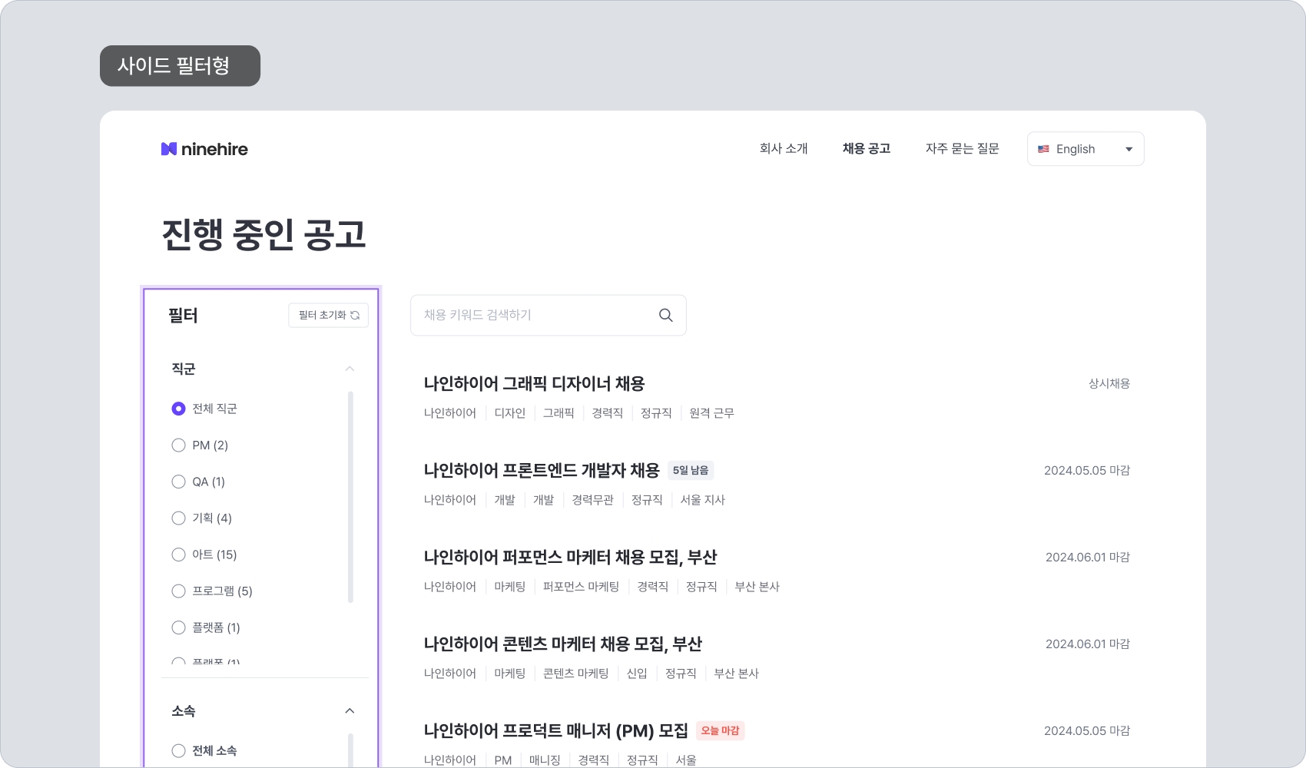
Task: Click the 신입 tag
Action: (x=637, y=674)
